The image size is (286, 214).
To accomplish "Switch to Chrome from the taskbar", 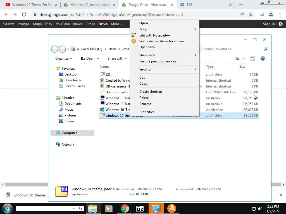I will (x=125, y=208).
